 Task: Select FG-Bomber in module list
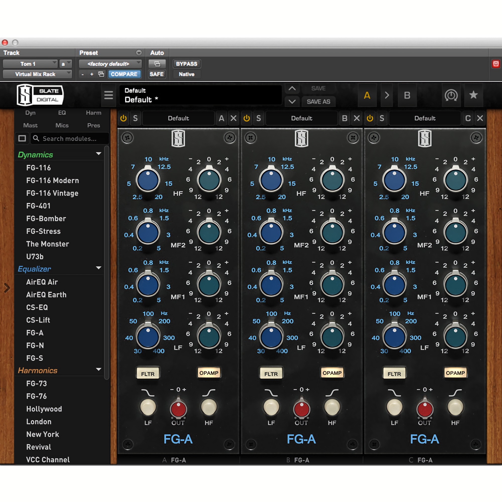coord(46,219)
